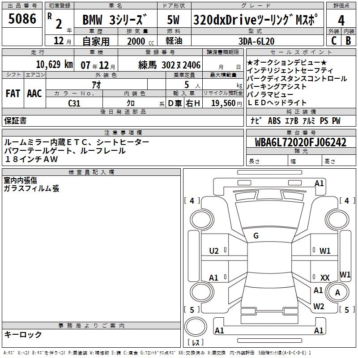Select grade text 320dxDriveツーリング Mスポ

(x=256, y=20)
